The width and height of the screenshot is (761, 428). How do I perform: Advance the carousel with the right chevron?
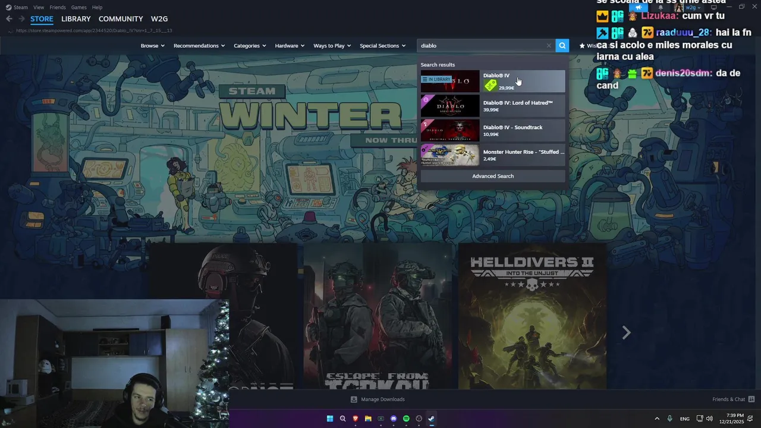pyautogui.click(x=626, y=333)
